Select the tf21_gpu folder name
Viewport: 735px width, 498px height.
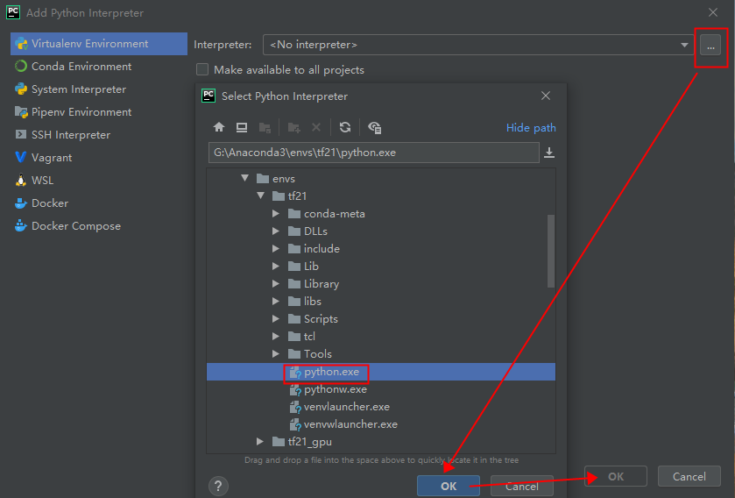(310, 441)
